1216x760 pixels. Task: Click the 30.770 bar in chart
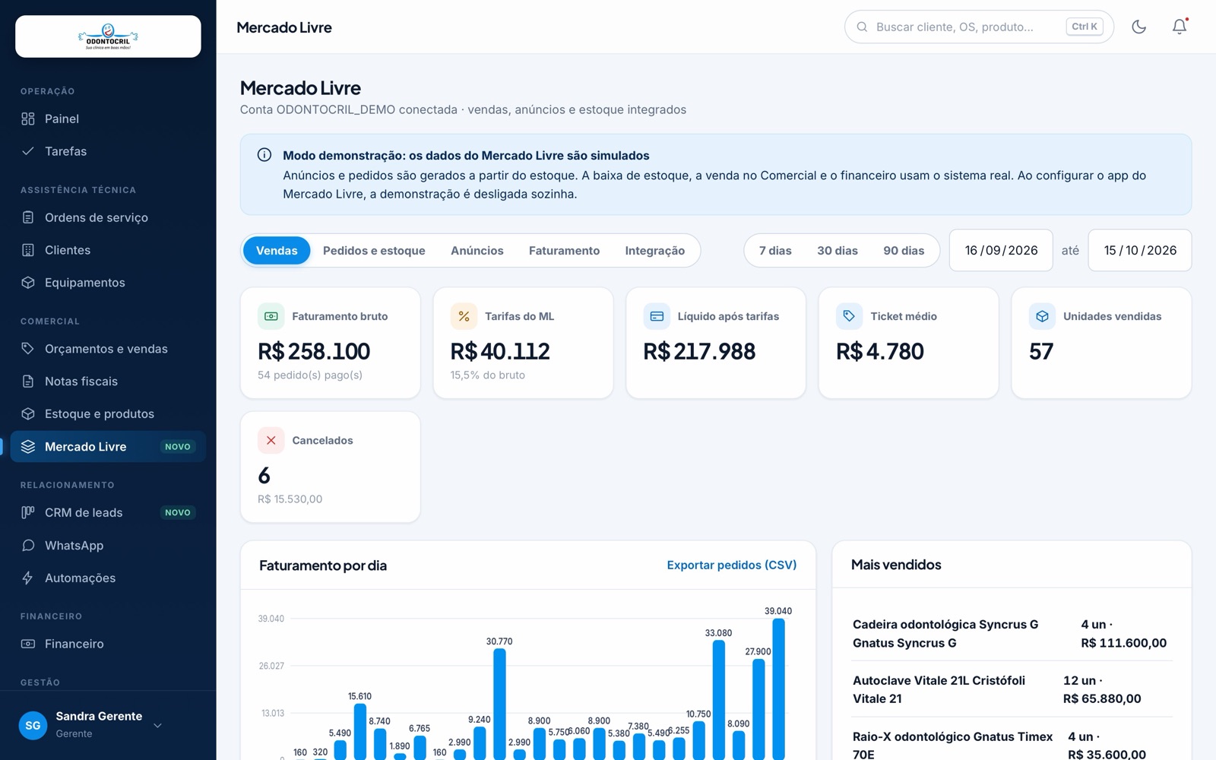[x=499, y=704]
